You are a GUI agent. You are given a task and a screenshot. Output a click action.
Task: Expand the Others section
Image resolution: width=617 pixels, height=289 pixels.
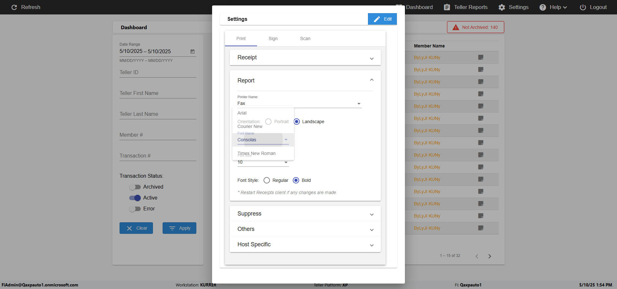(x=305, y=229)
